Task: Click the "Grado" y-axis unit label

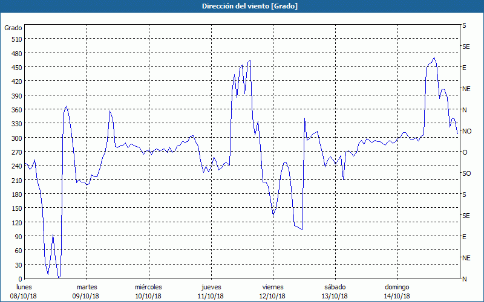Action: pyautogui.click(x=13, y=28)
